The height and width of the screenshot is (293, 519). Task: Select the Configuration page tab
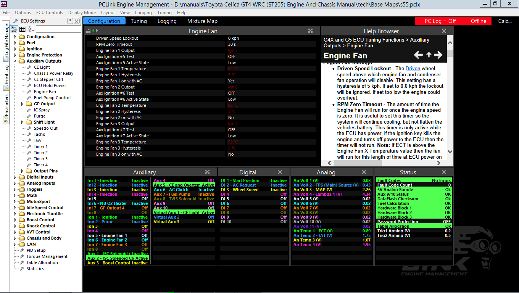pos(104,21)
